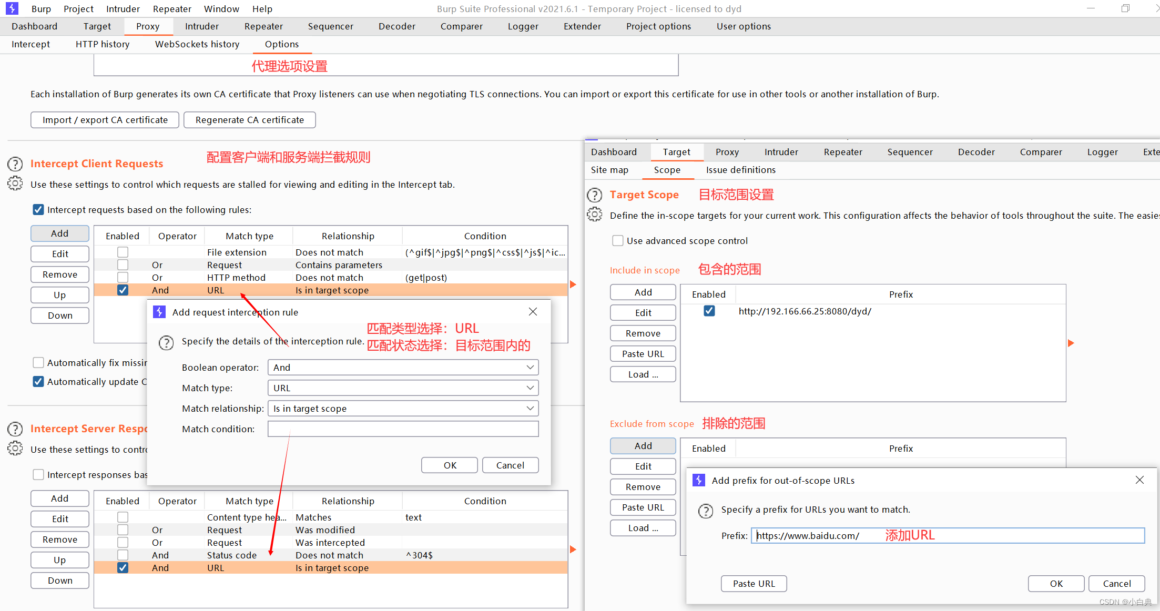This screenshot has height=611, width=1160.
Task: Click gear icon under Intercept Client Requests
Action: pos(15,184)
